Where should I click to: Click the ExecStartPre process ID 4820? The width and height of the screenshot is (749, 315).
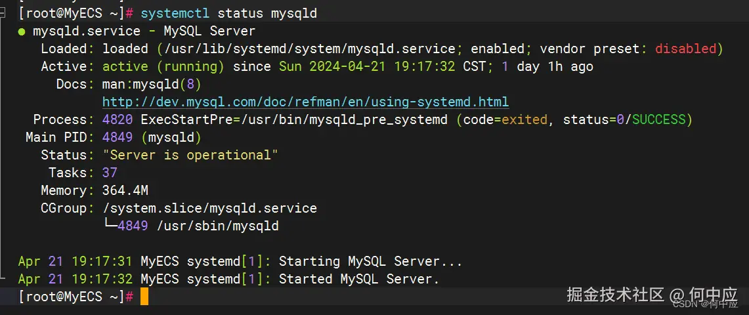click(118, 119)
